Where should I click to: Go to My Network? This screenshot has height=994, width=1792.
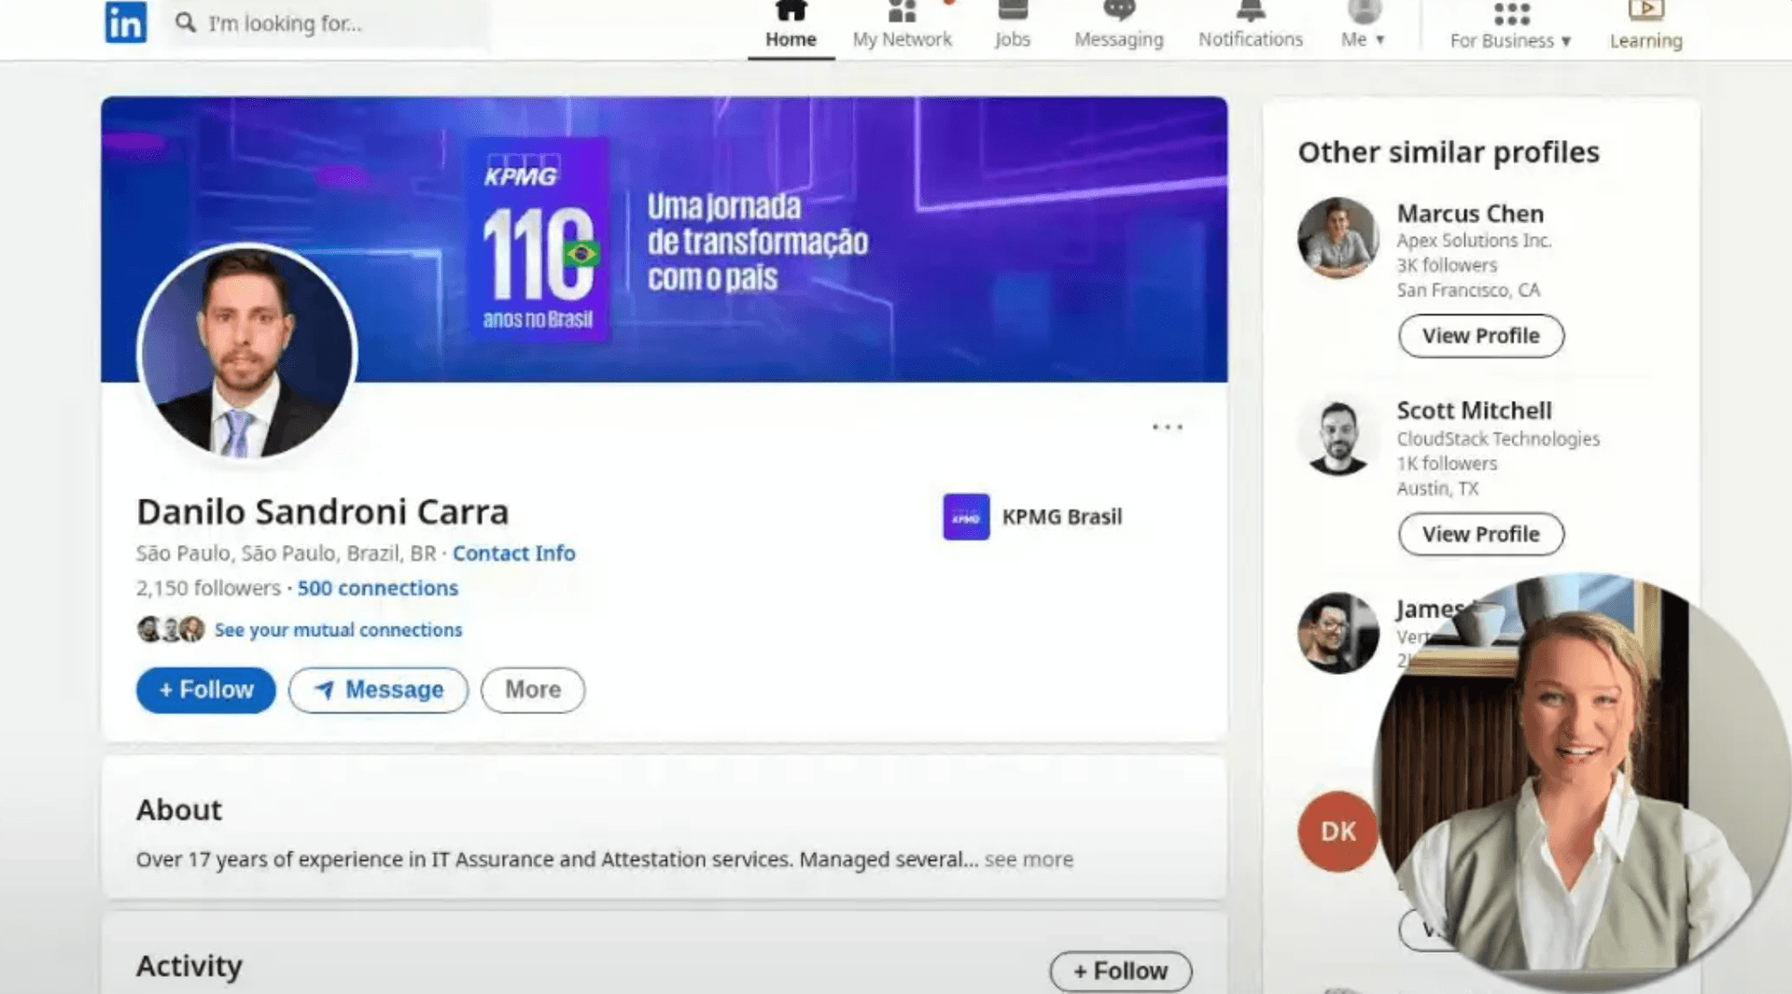(x=902, y=26)
